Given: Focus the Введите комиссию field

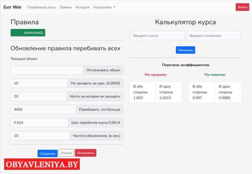Looking at the screenshot, I should [214, 36].
